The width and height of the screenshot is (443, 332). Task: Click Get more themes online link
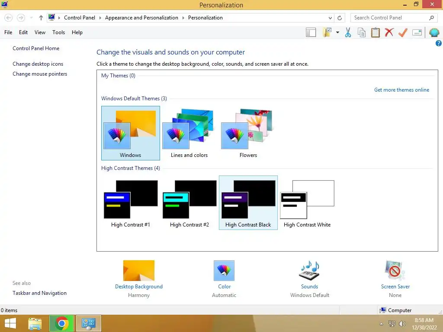(x=401, y=90)
